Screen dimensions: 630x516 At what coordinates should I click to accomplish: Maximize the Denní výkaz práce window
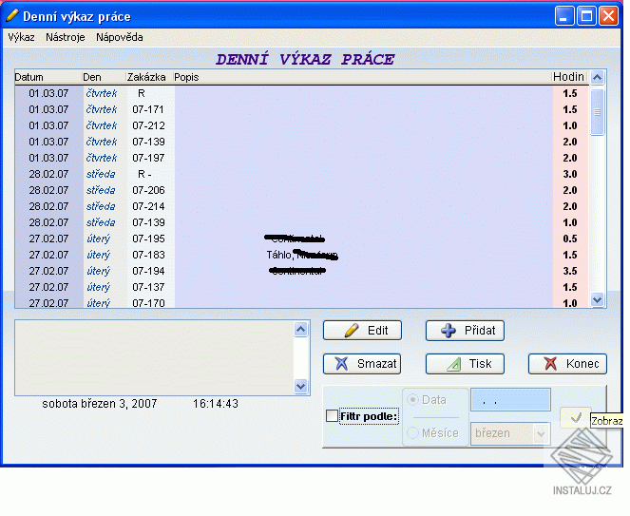(x=586, y=16)
